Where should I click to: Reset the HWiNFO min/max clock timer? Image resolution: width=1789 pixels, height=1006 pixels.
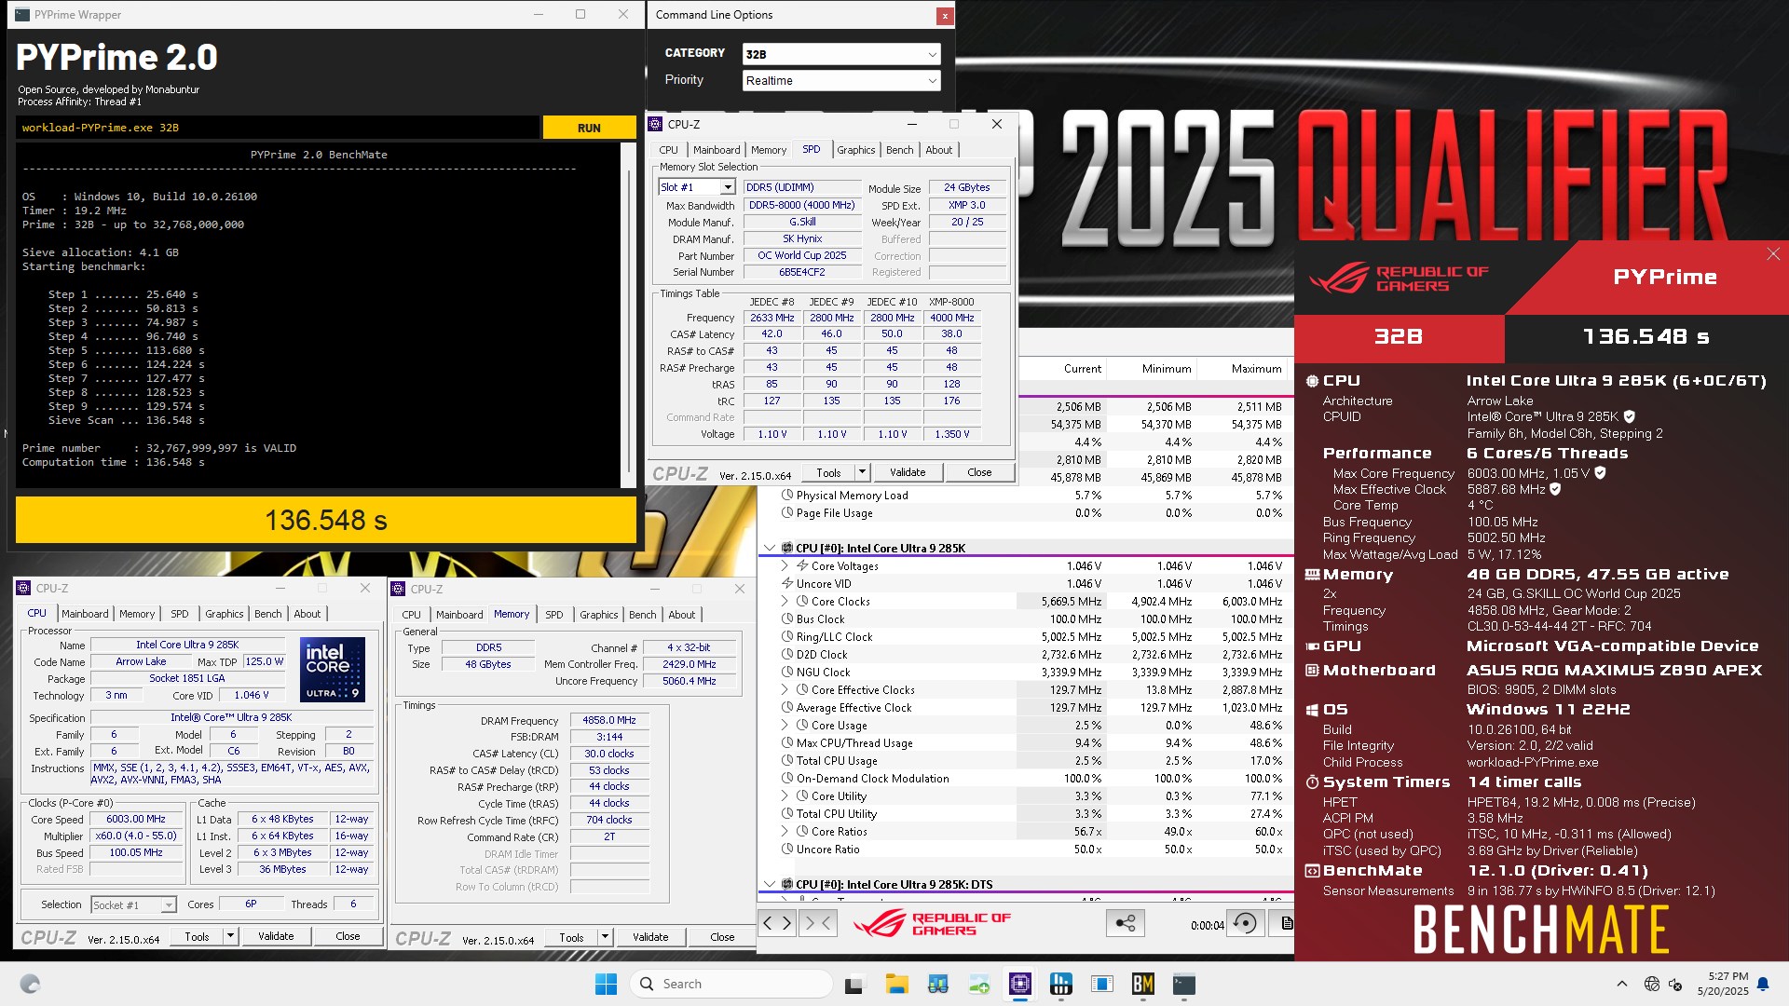click(1245, 923)
